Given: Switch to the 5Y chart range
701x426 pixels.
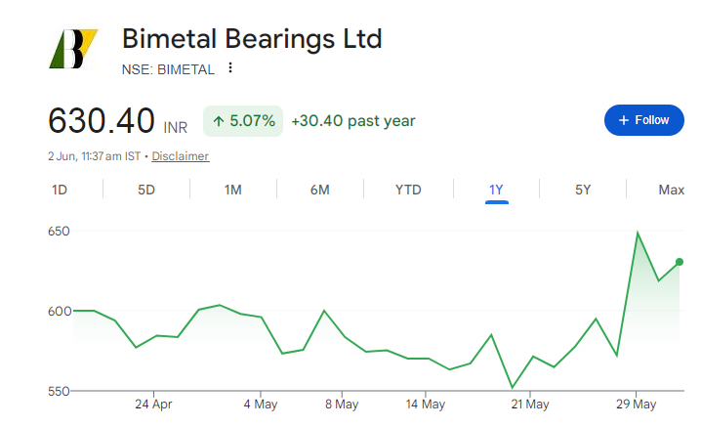Looking at the screenshot, I should [583, 190].
